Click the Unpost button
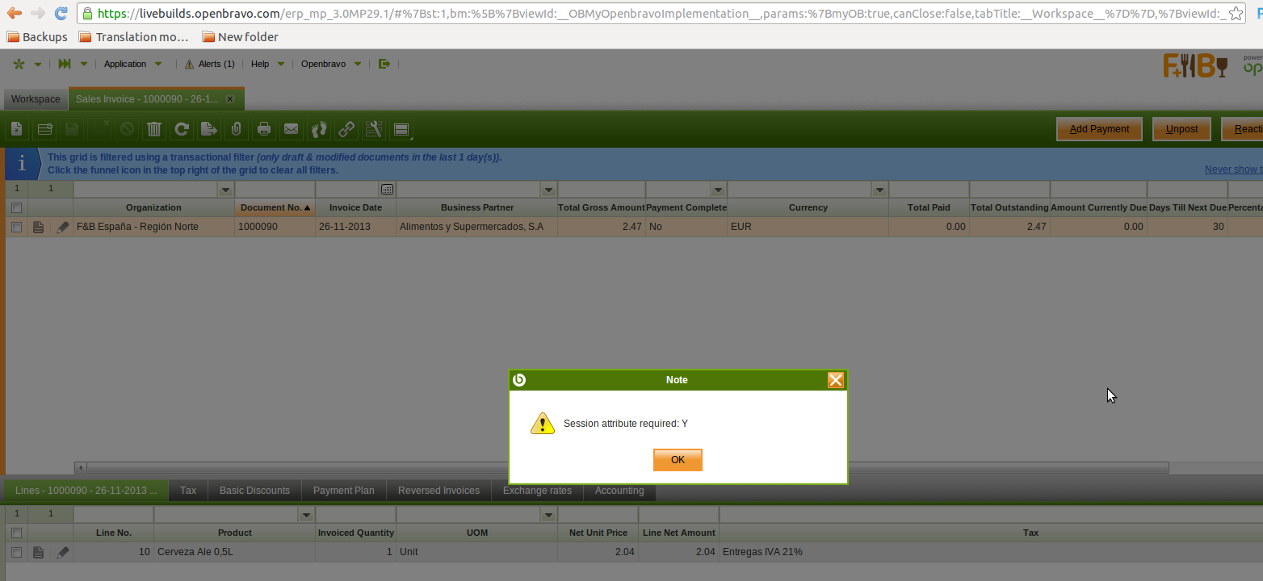1263x581 pixels. point(1182,129)
